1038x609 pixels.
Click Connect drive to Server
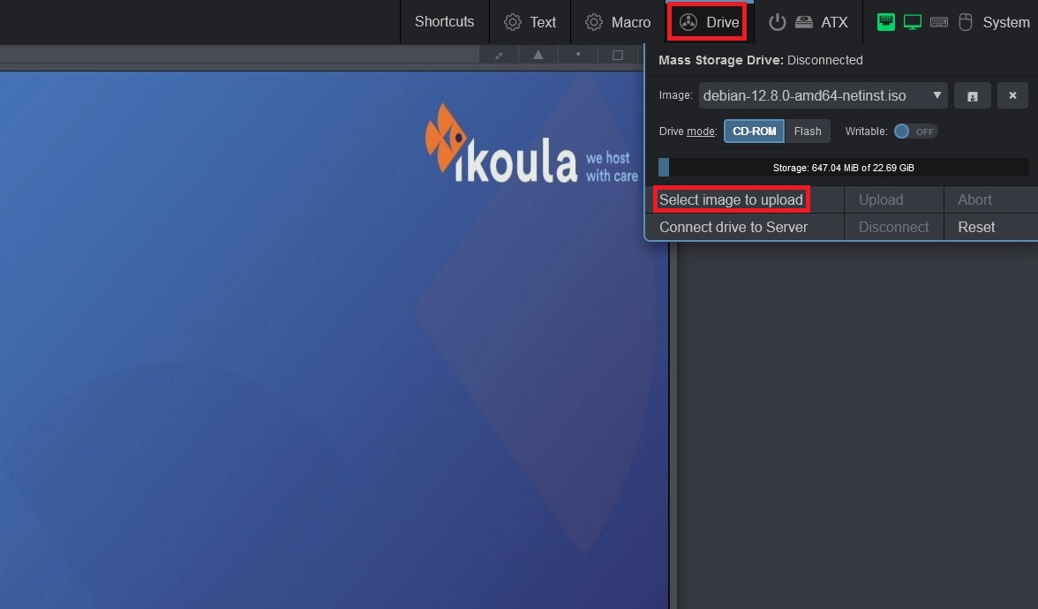coord(745,227)
